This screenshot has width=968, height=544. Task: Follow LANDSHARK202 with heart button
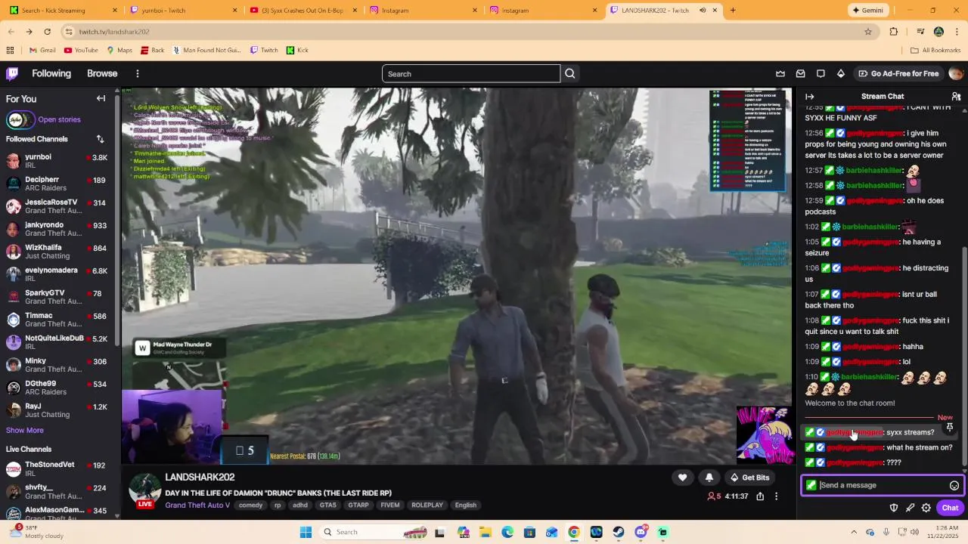tap(682, 478)
